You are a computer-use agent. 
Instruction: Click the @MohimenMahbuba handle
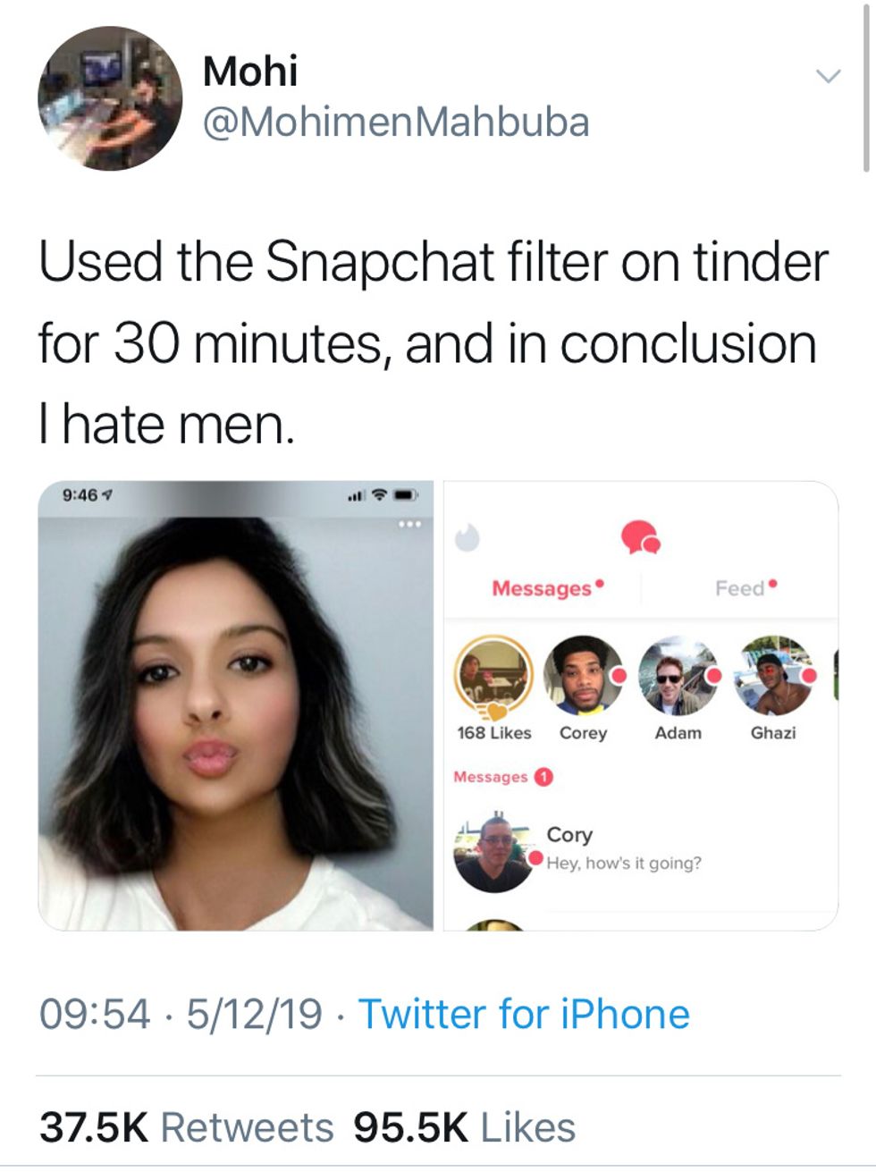(x=396, y=122)
